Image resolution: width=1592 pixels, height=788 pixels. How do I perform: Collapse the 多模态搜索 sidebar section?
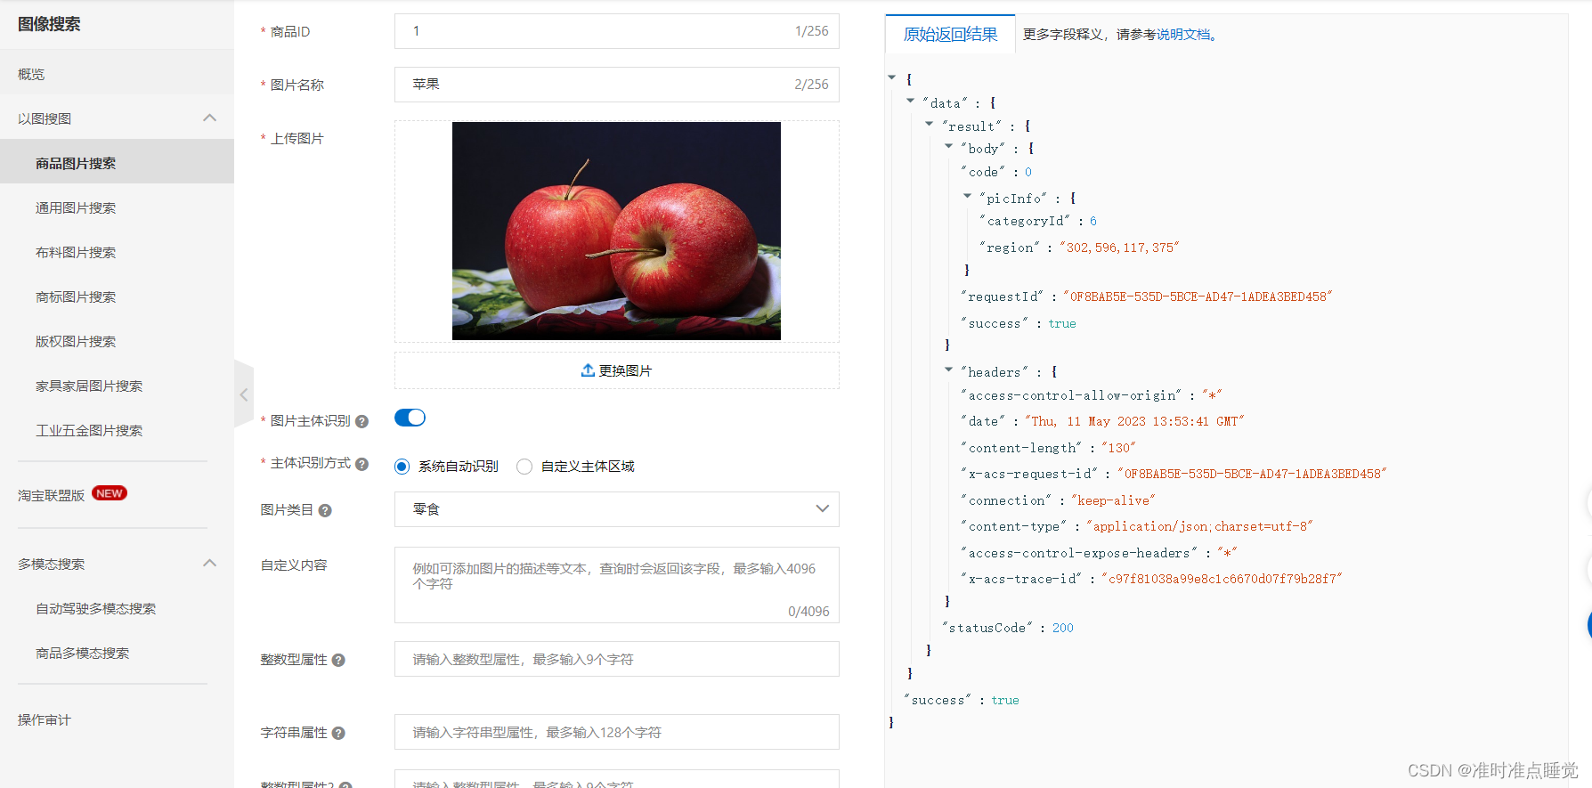pyautogui.click(x=210, y=563)
